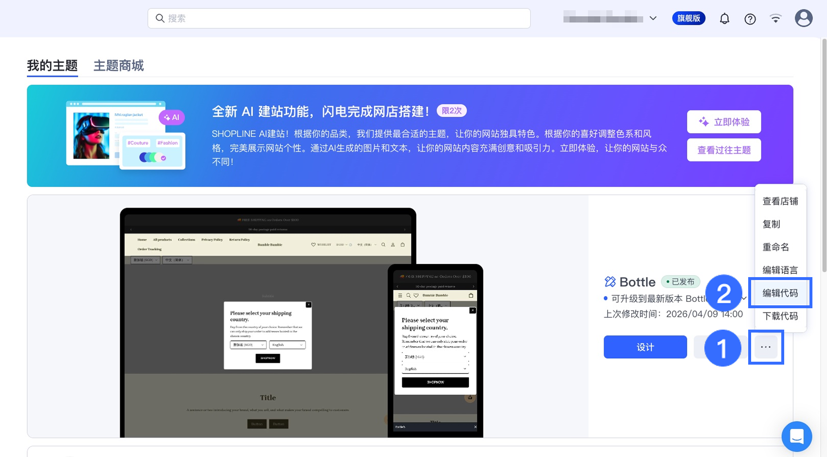The image size is (827, 457).
Task: Click the 立即体验 banner button
Action: [724, 122]
